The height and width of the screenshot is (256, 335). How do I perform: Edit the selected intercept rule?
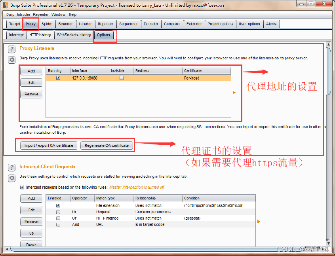click(31, 210)
